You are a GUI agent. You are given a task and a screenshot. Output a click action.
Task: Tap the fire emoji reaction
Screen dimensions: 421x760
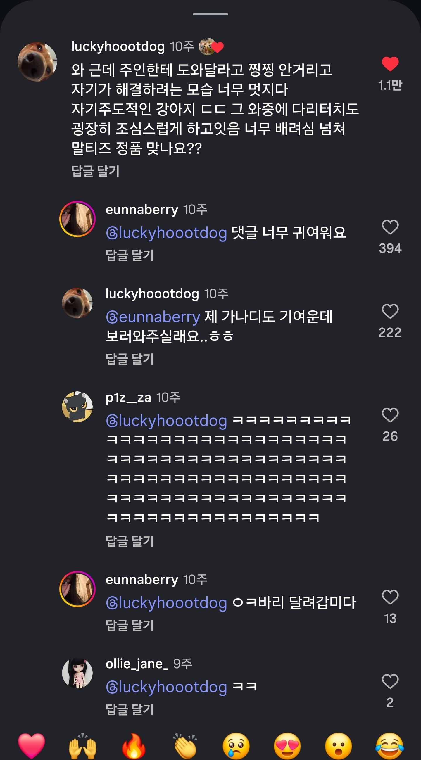134,746
